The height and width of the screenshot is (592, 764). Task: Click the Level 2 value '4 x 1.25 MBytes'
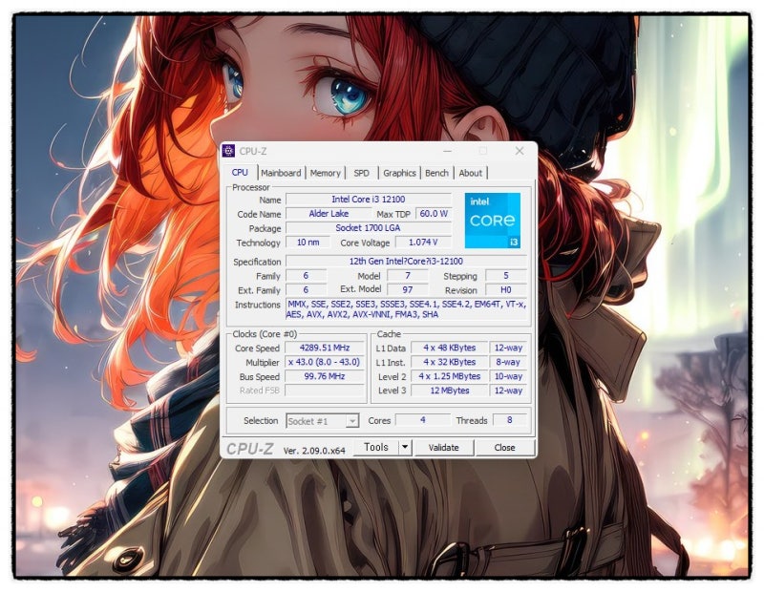(x=449, y=376)
